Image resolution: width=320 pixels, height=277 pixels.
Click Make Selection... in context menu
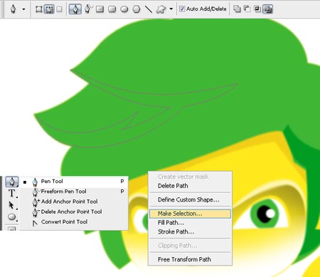click(190, 214)
